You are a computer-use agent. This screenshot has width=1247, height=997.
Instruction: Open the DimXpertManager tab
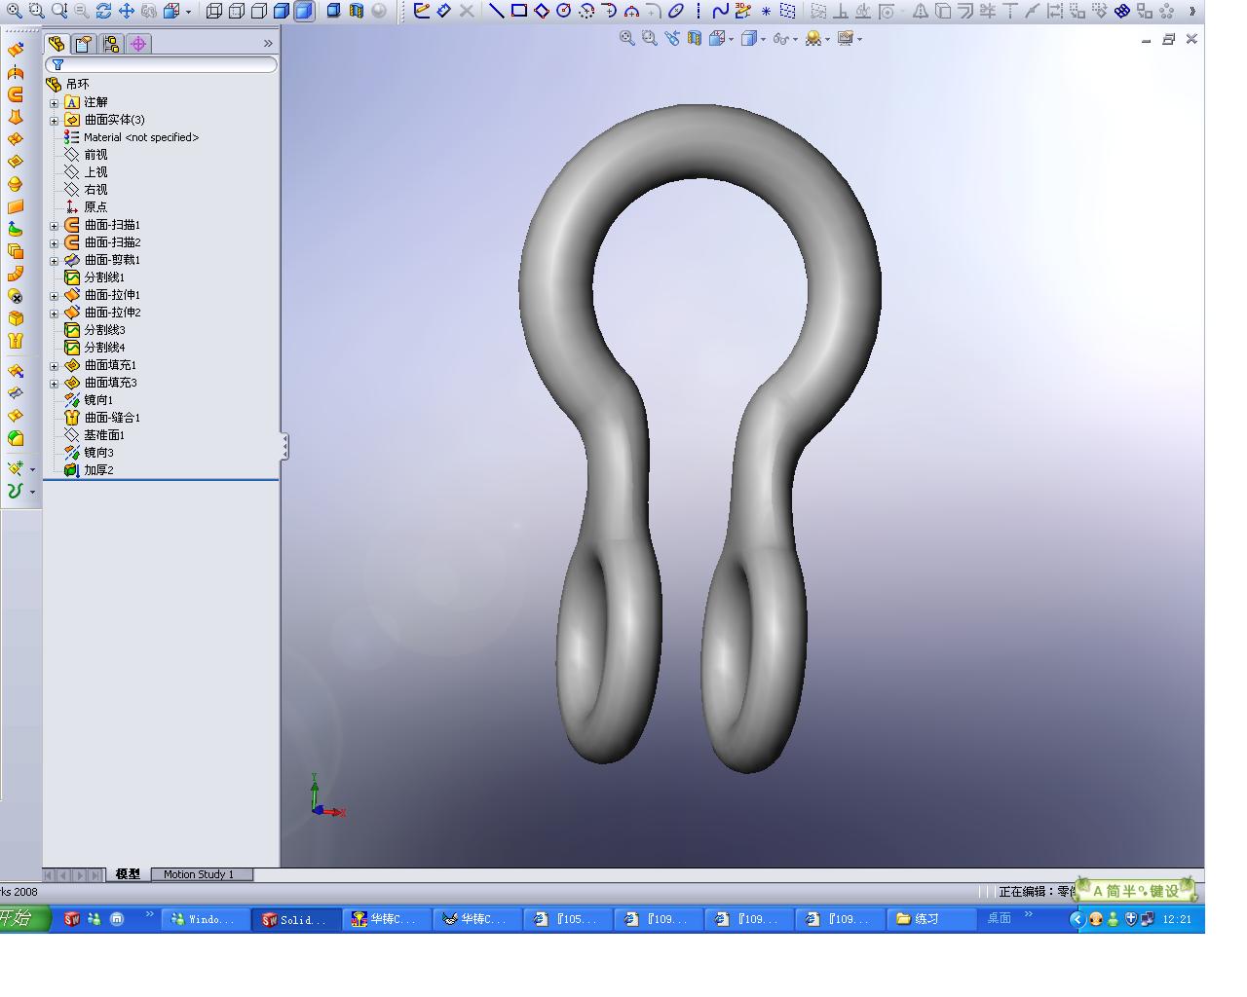[x=138, y=44]
